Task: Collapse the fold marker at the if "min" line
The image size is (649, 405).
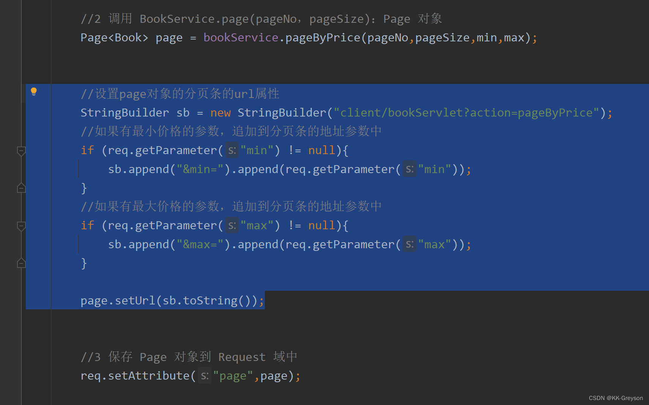Action: point(21,151)
